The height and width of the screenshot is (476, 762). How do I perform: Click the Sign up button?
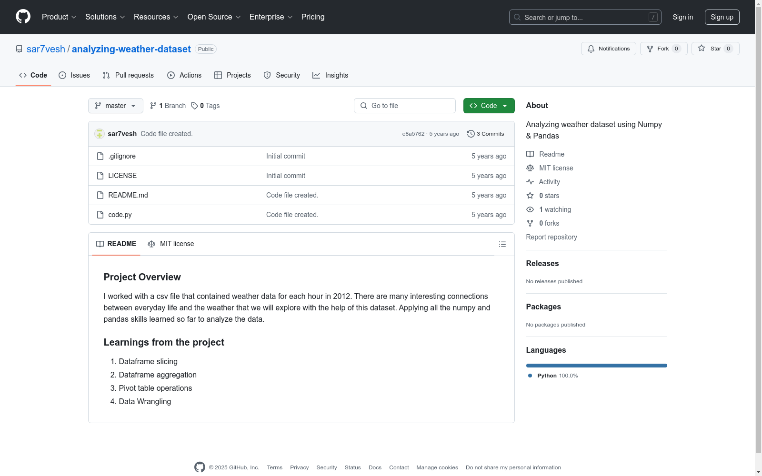[x=722, y=17]
